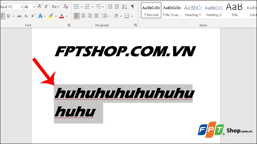Viewport: 257px width, 144px height.
Task: Sort selected text A to Z
Action: [x=124, y=6]
